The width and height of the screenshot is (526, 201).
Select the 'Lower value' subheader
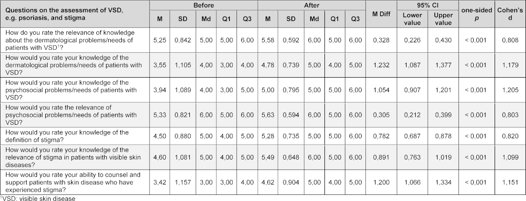[412, 19]
